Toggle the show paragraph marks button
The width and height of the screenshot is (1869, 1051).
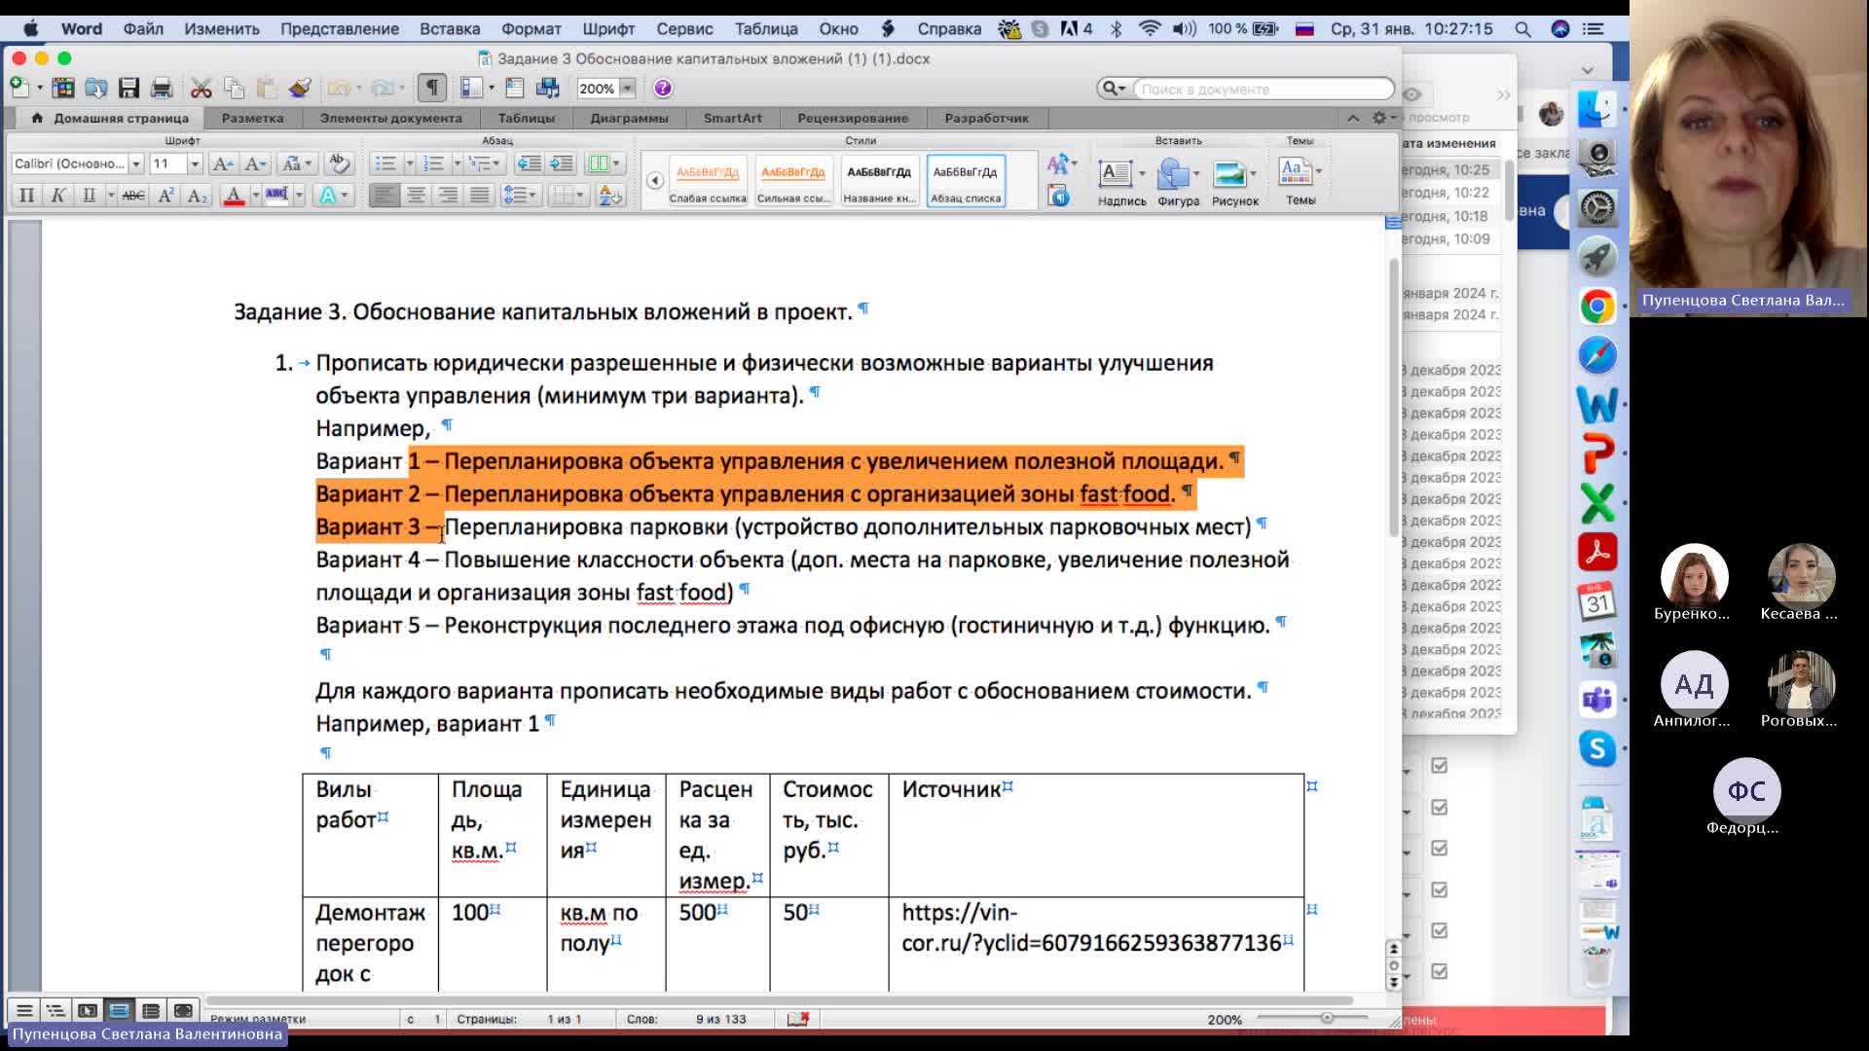432,89
